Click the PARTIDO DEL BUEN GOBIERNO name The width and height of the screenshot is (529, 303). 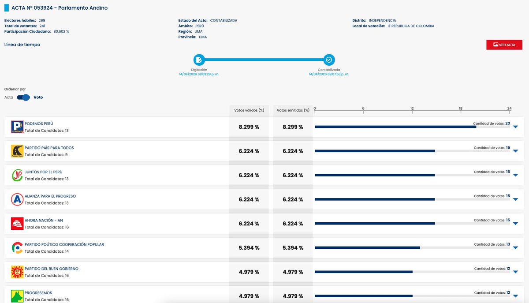52,269
